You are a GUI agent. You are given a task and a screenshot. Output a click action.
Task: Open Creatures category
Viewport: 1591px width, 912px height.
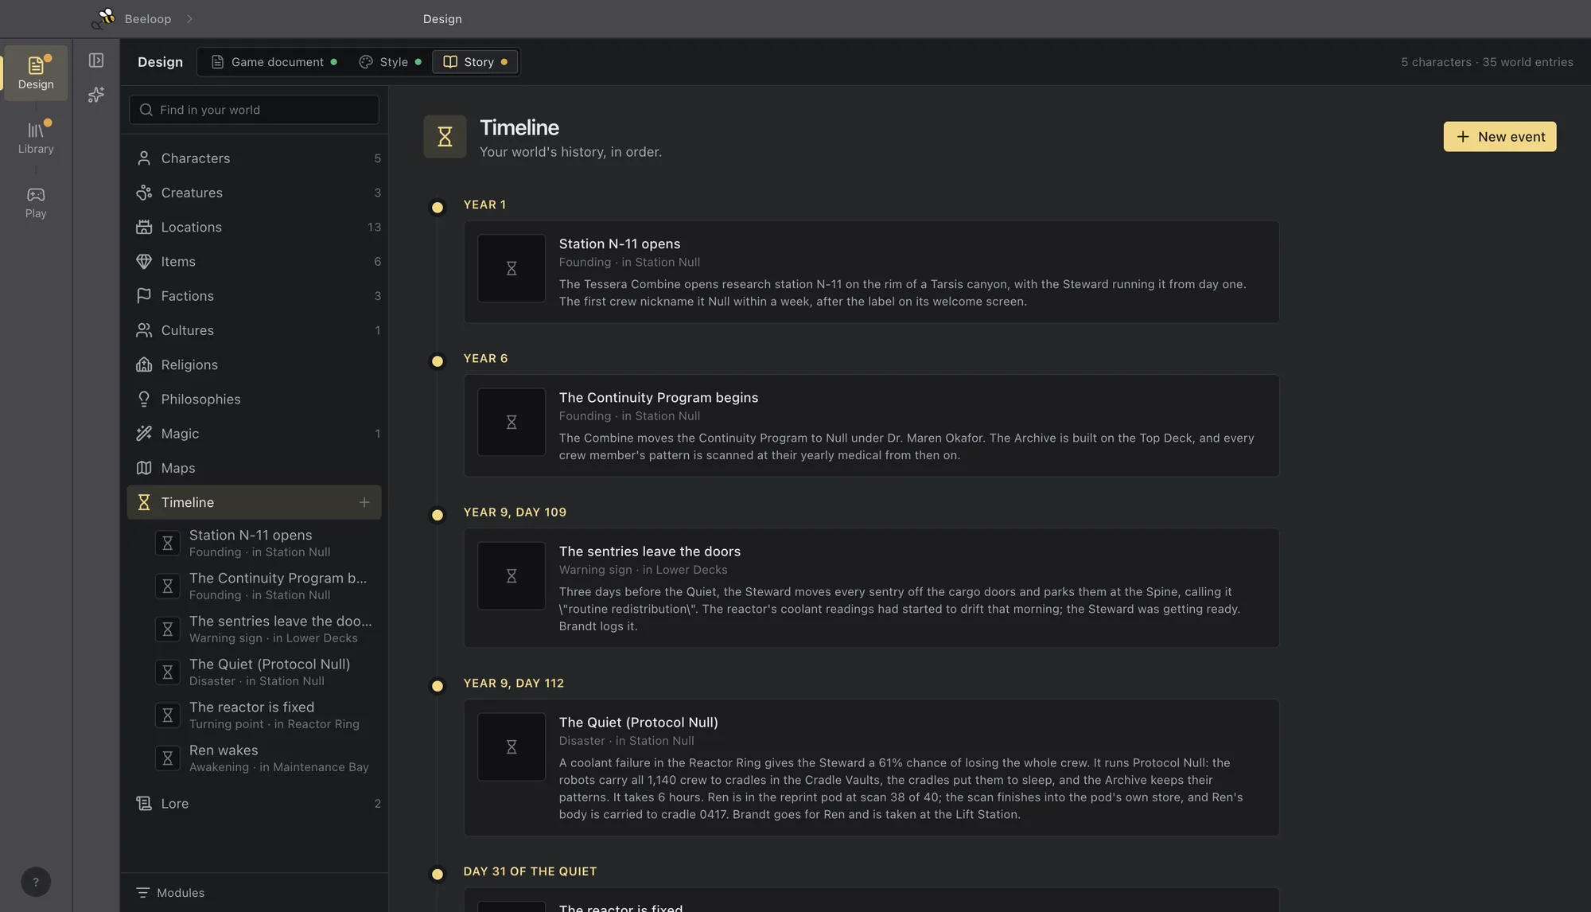[x=255, y=193]
